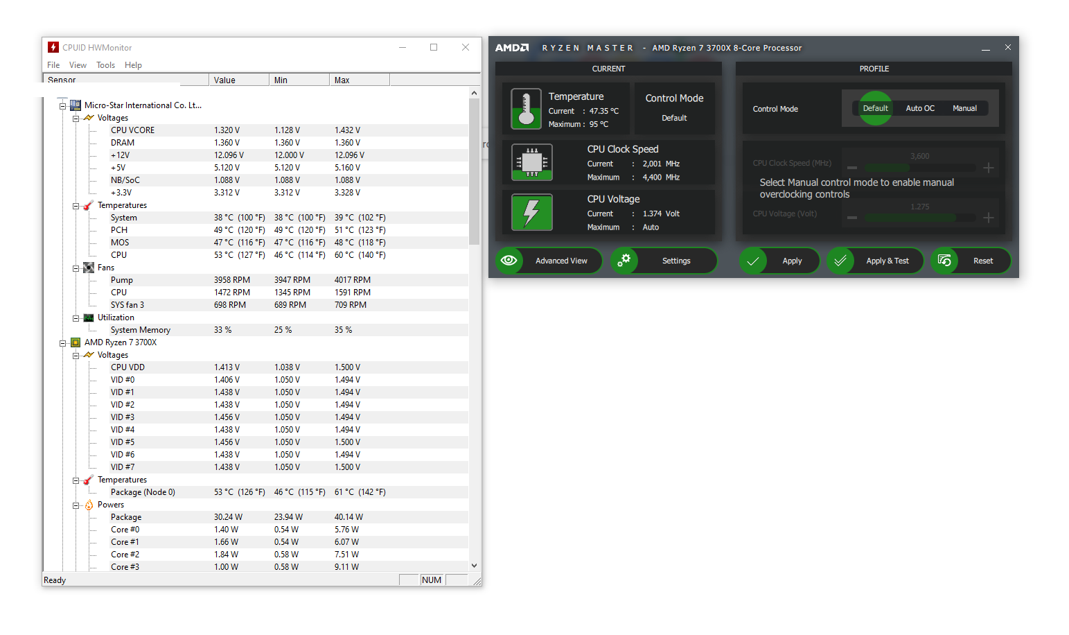Collapse the Micro-Star International tree node
1069x635 pixels.
click(x=62, y=106)
